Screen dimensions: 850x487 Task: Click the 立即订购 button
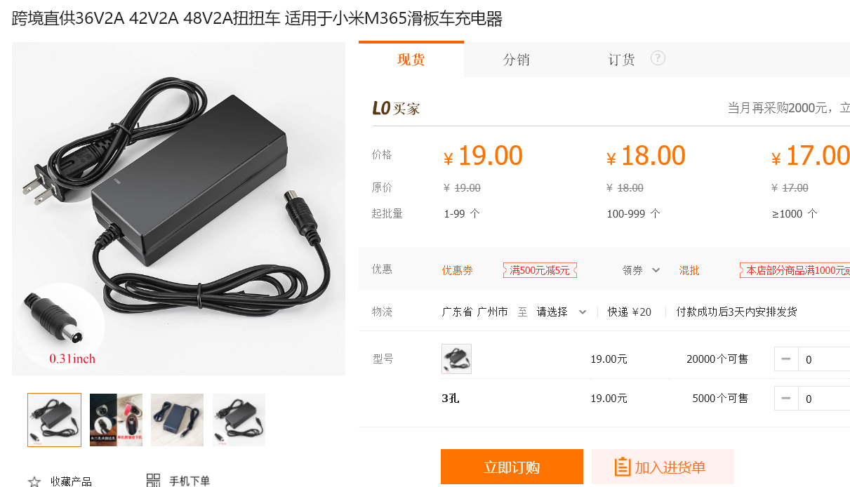point(512,467)
